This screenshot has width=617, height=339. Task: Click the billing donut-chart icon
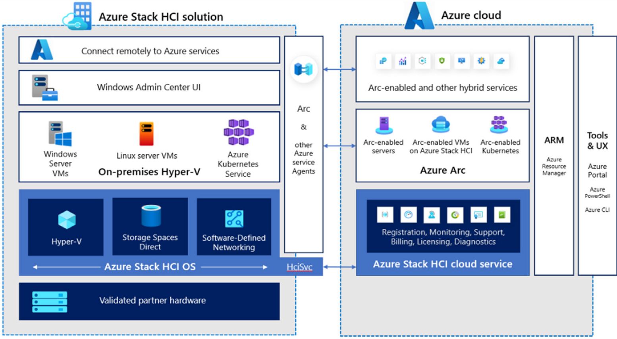tap(455, 215)
